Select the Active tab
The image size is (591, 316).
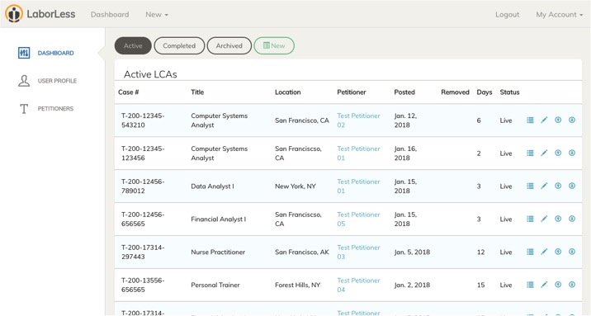pyautogui.click(x=133, y=45)
